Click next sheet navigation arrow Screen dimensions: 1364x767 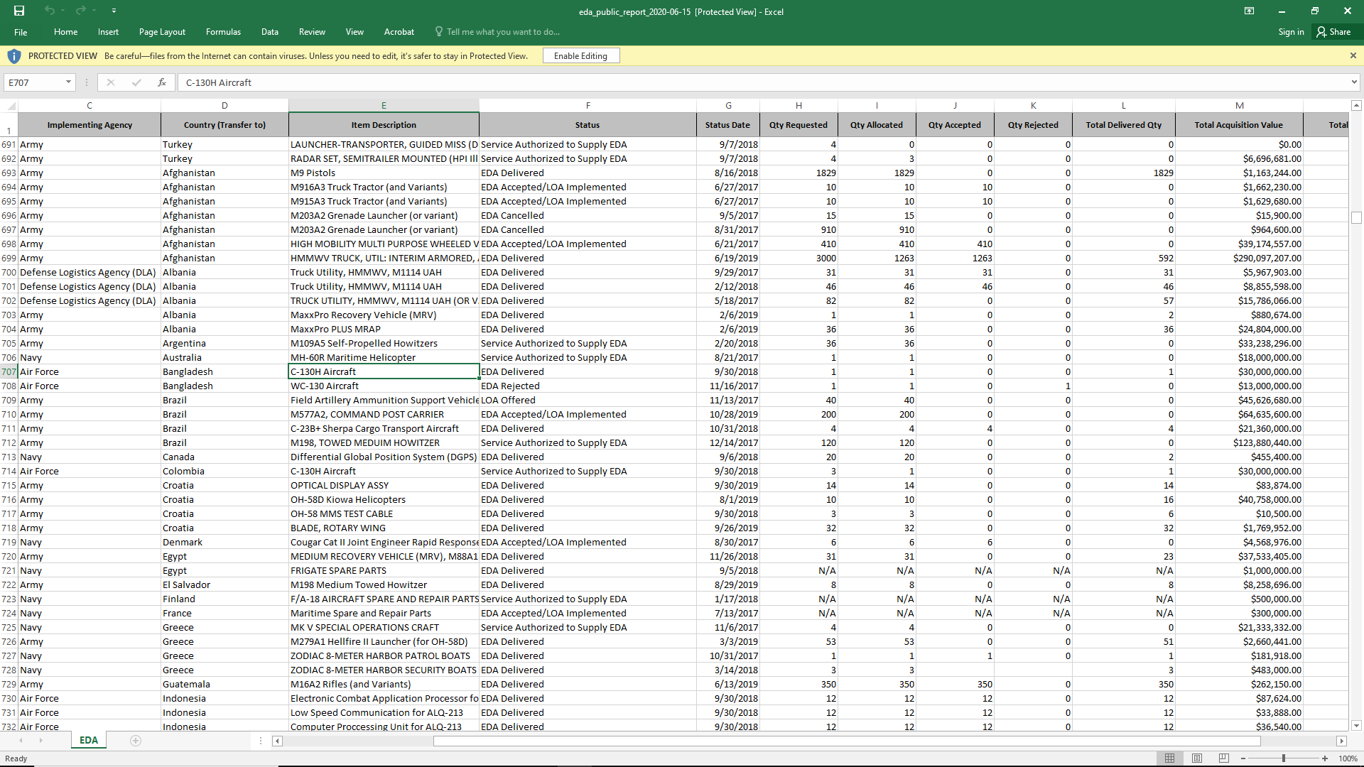tap(41, 741)
